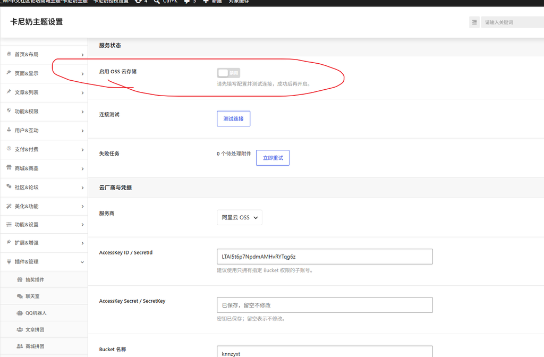Select the 社区&论坛 menu label
The image size is (544, 357).
coord(27,188)
